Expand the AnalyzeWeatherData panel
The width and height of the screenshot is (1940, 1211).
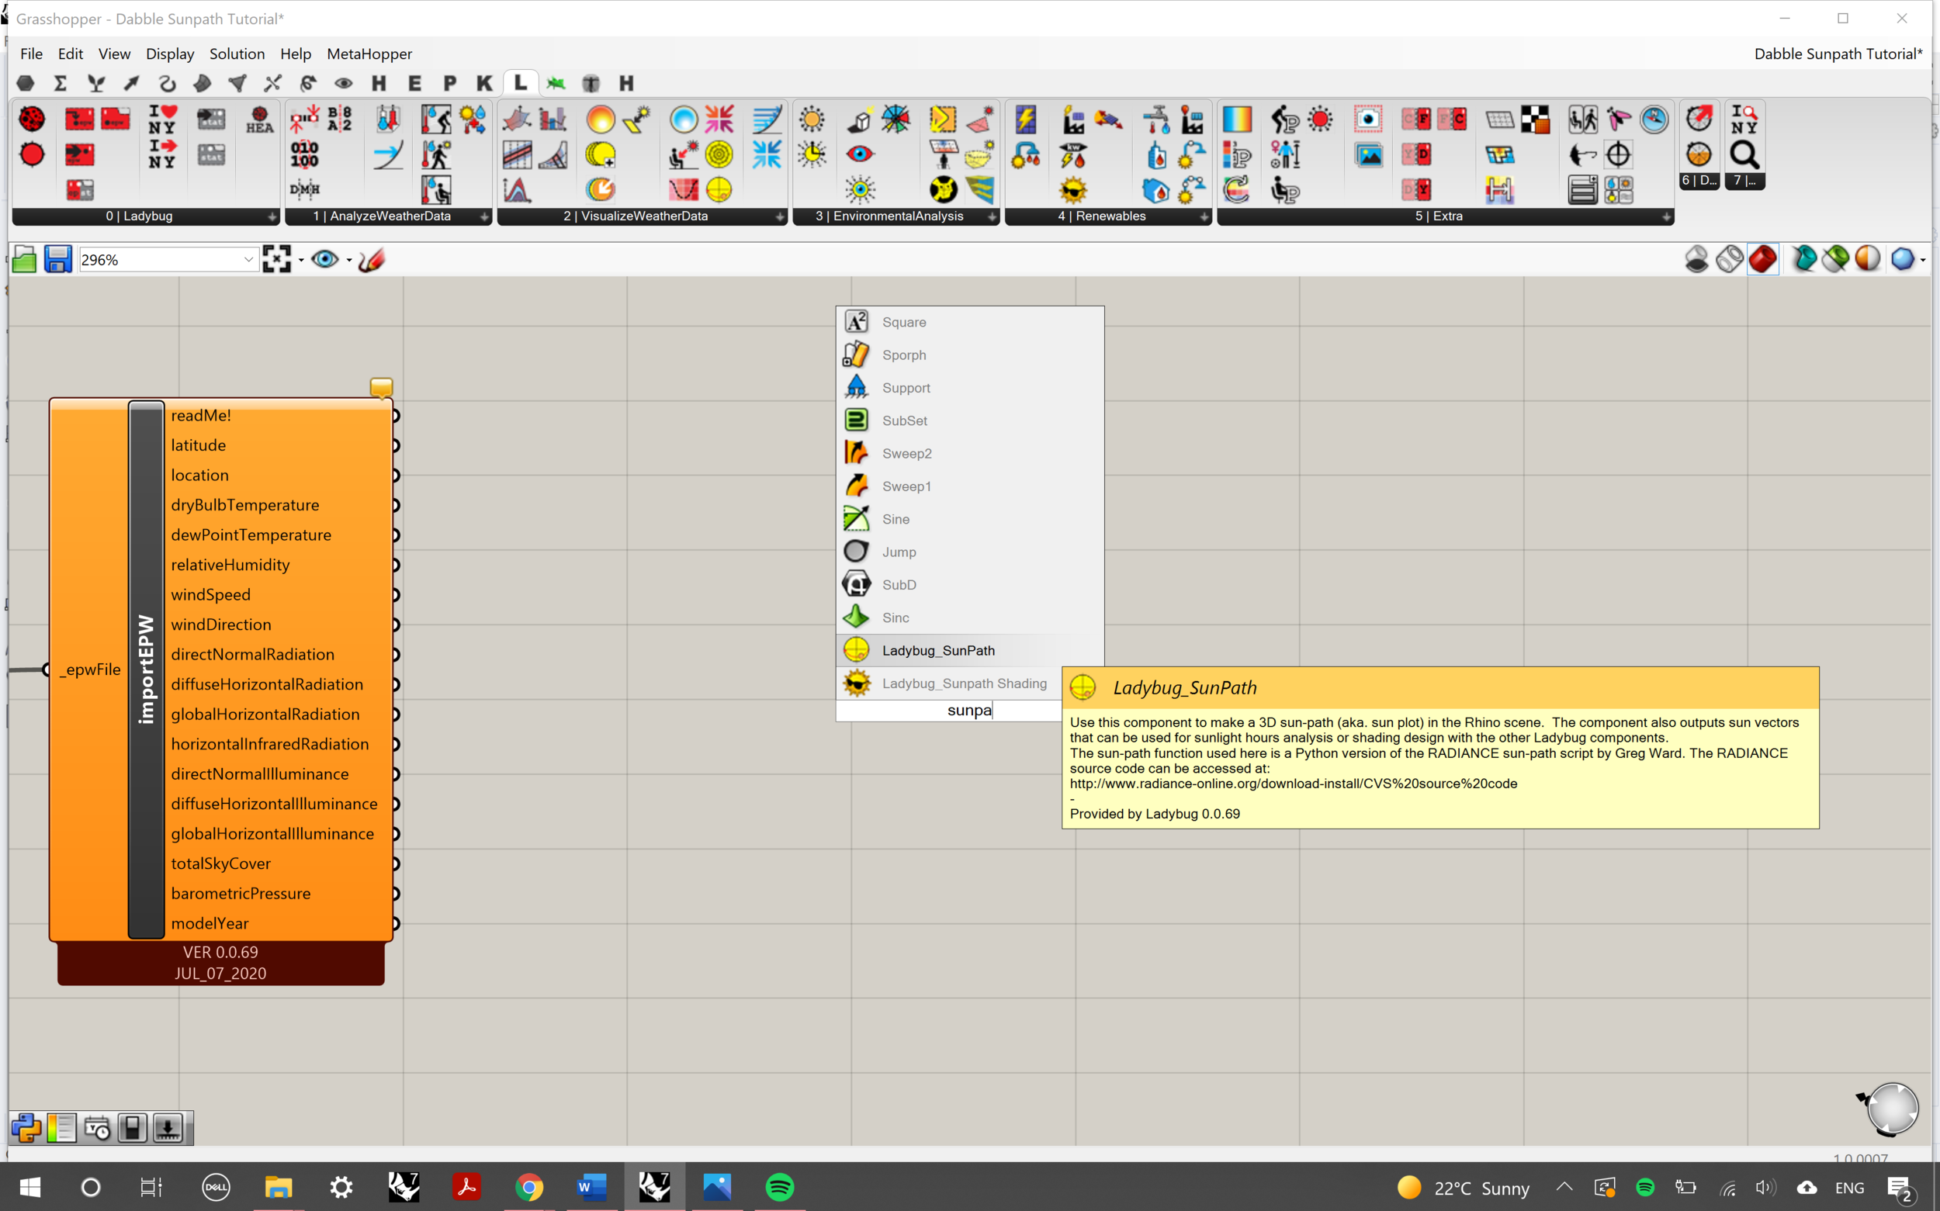(483, 217)
